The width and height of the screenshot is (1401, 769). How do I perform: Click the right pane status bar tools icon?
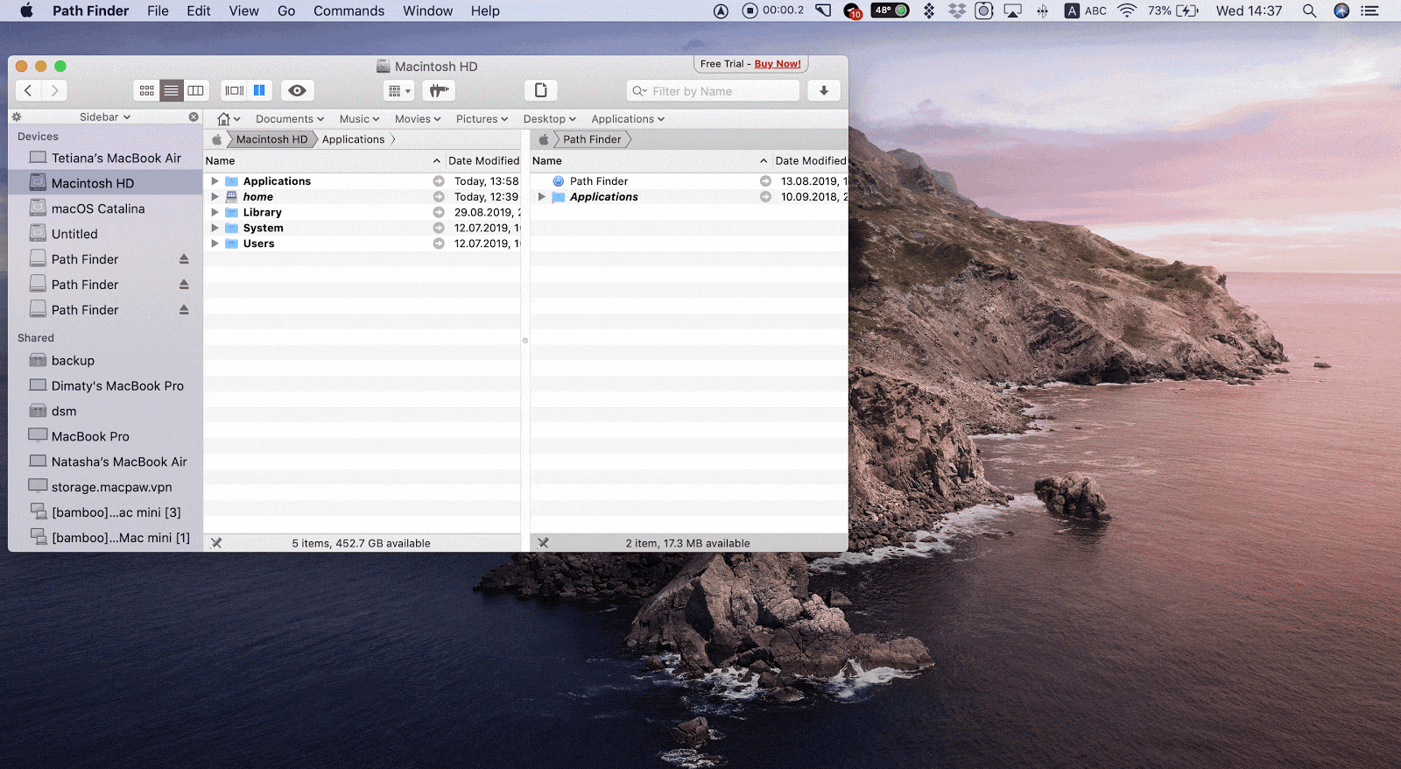tap(543, 543)
